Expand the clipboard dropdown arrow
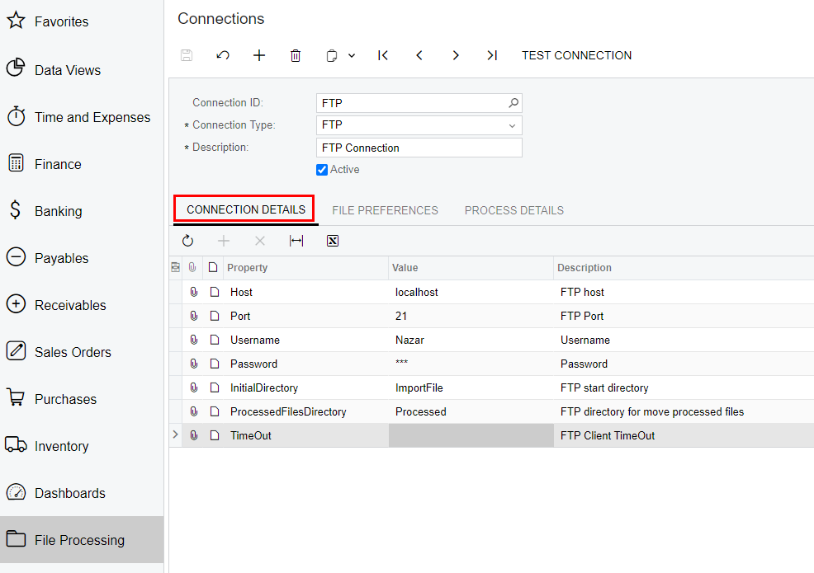Viewport: 814px width, 573px height. pos(352,55)
